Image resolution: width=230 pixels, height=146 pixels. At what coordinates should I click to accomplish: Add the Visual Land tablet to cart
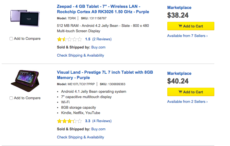click(191, 92)
